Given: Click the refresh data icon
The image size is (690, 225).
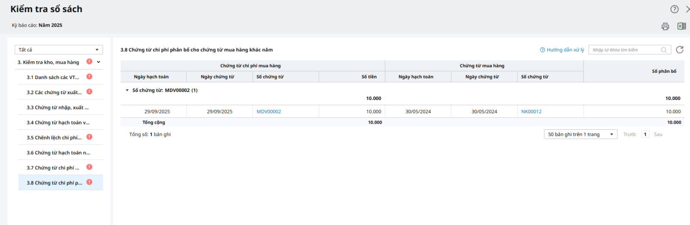Looking at the screenshot, I should click(x=680, y=50).
